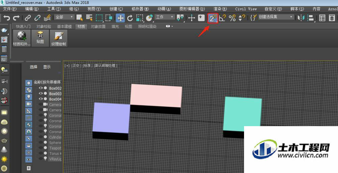Click the Mirror tool icon
Viewport: 338px width, 173px height.
coord(301,18)
